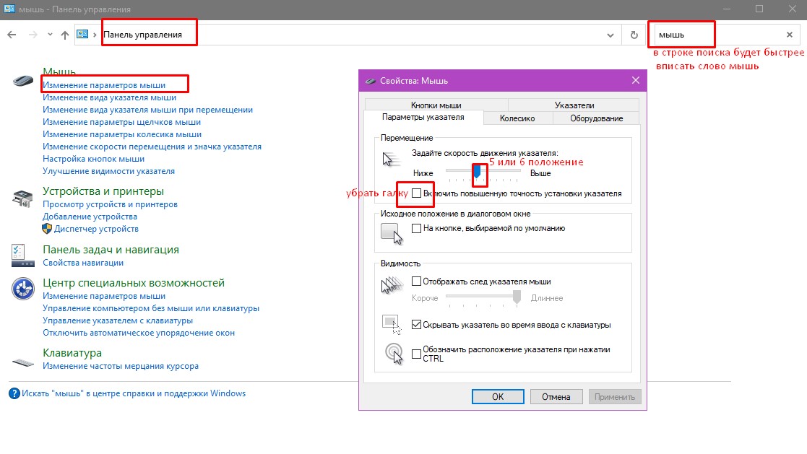The width and height of the screenshot is (807, 454).
Task: Open Свойства навигации link
Action: 83,263
